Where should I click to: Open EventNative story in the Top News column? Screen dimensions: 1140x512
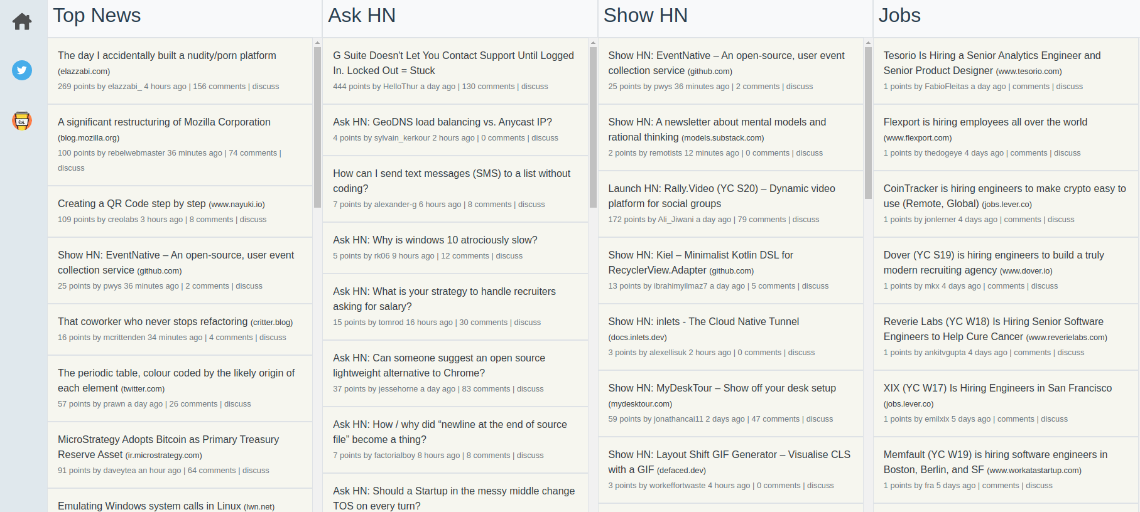tap(176, 262)
